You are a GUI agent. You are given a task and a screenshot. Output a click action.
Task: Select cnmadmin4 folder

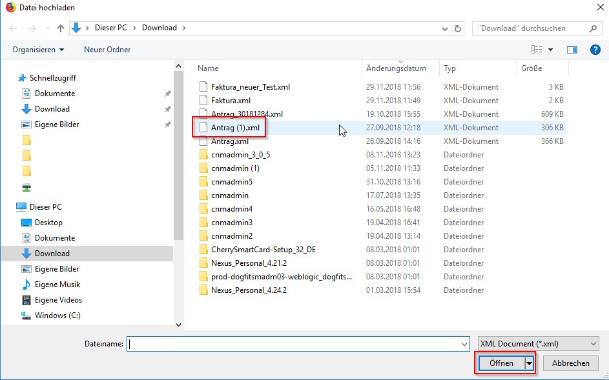coord(232,209)
